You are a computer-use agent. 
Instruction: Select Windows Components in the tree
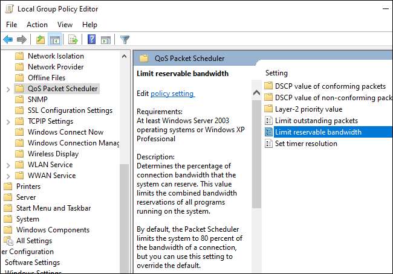click(53, 230)
